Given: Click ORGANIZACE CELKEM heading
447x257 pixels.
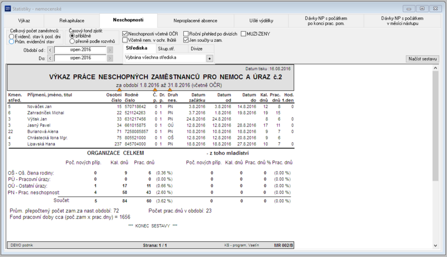Looking at the screenshot, I should click(116, 153).
